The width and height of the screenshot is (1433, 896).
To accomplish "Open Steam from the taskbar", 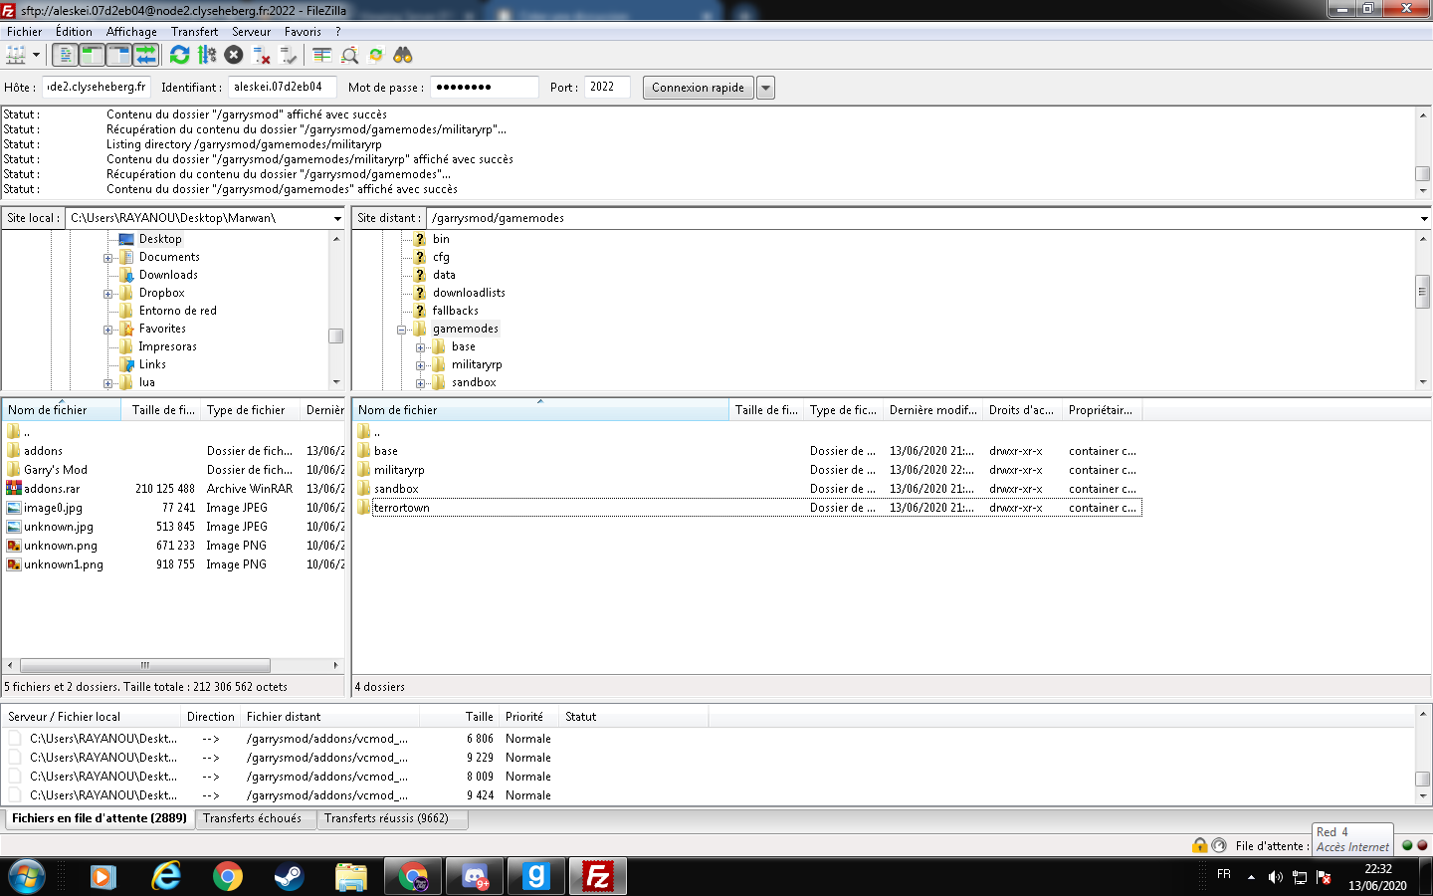I will [x=290, y=876].
